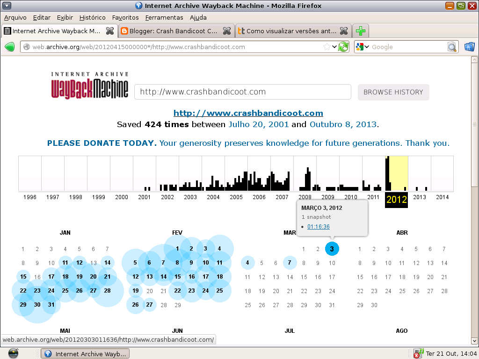The image size is (479, 359).
Task: Select year 2008 in the timeline
Action: 305,197
